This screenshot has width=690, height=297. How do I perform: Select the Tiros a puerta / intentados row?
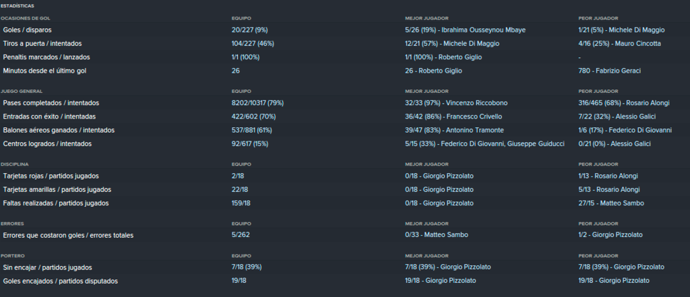[345, 44]
